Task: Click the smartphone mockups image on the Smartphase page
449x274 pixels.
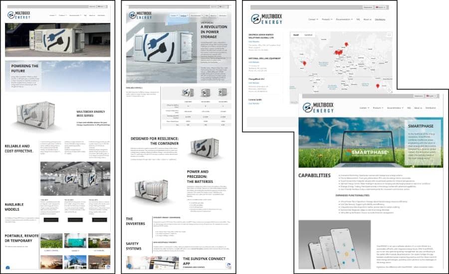Action: coord(334,245)
